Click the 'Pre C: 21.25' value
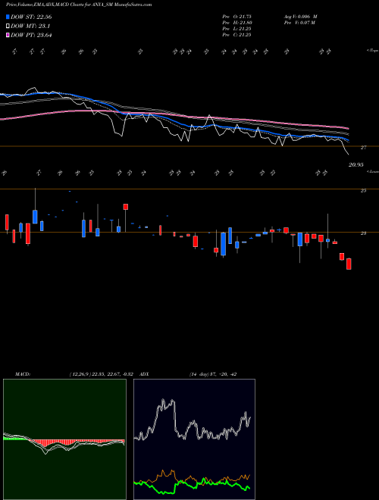This screenshot has width=379, height=500. coord(236,35)
